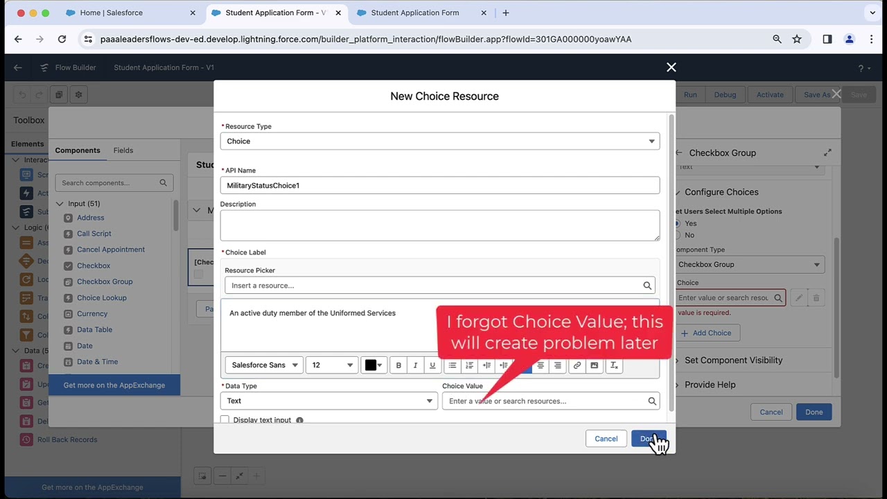Open the Resource Type dropdown
Image resolution: width=887 pixels, height=499 pixels.
click(439, 141)
